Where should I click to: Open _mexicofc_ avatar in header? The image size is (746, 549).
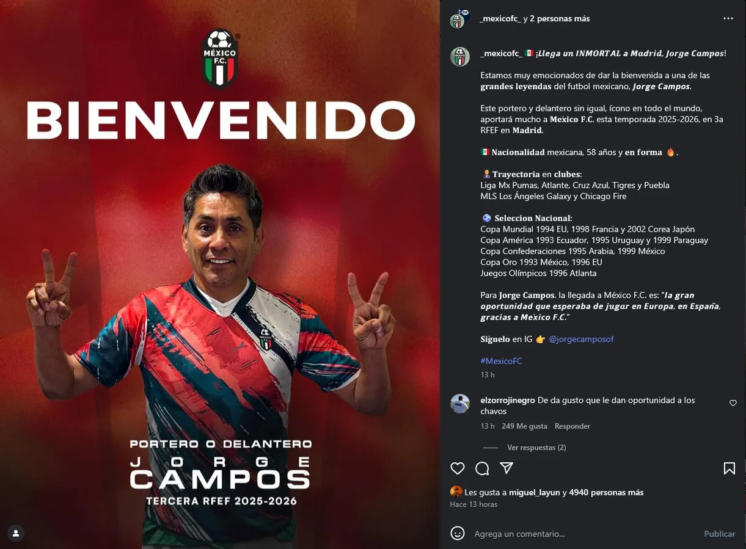coord(459,20)
